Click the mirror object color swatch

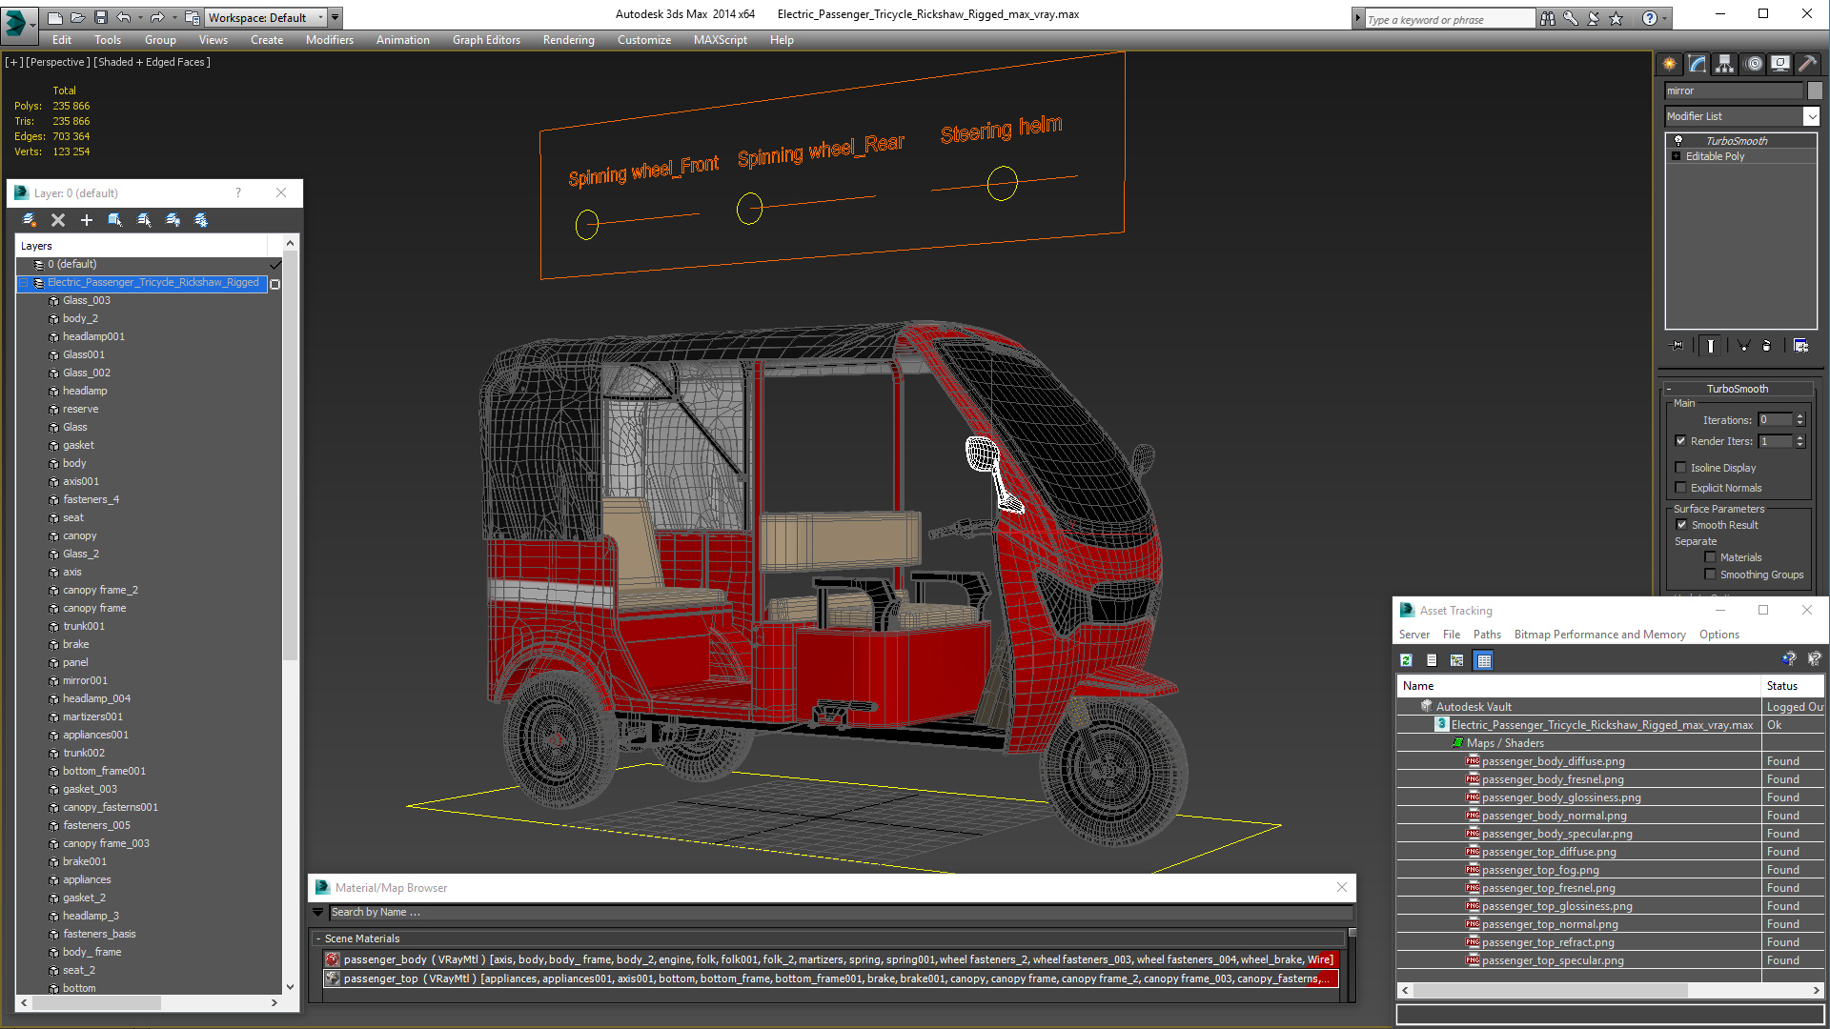click(1815, 91)
